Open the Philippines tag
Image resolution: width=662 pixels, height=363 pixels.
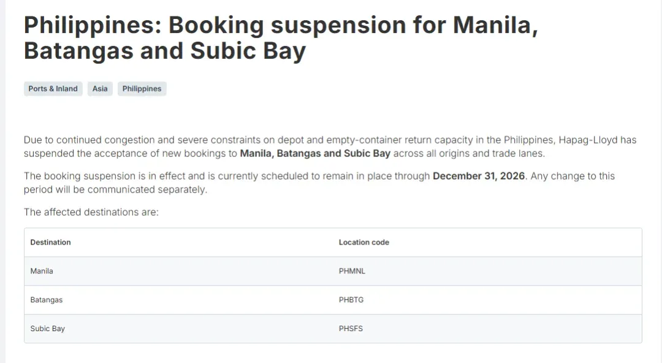click(x=142, y=89)
